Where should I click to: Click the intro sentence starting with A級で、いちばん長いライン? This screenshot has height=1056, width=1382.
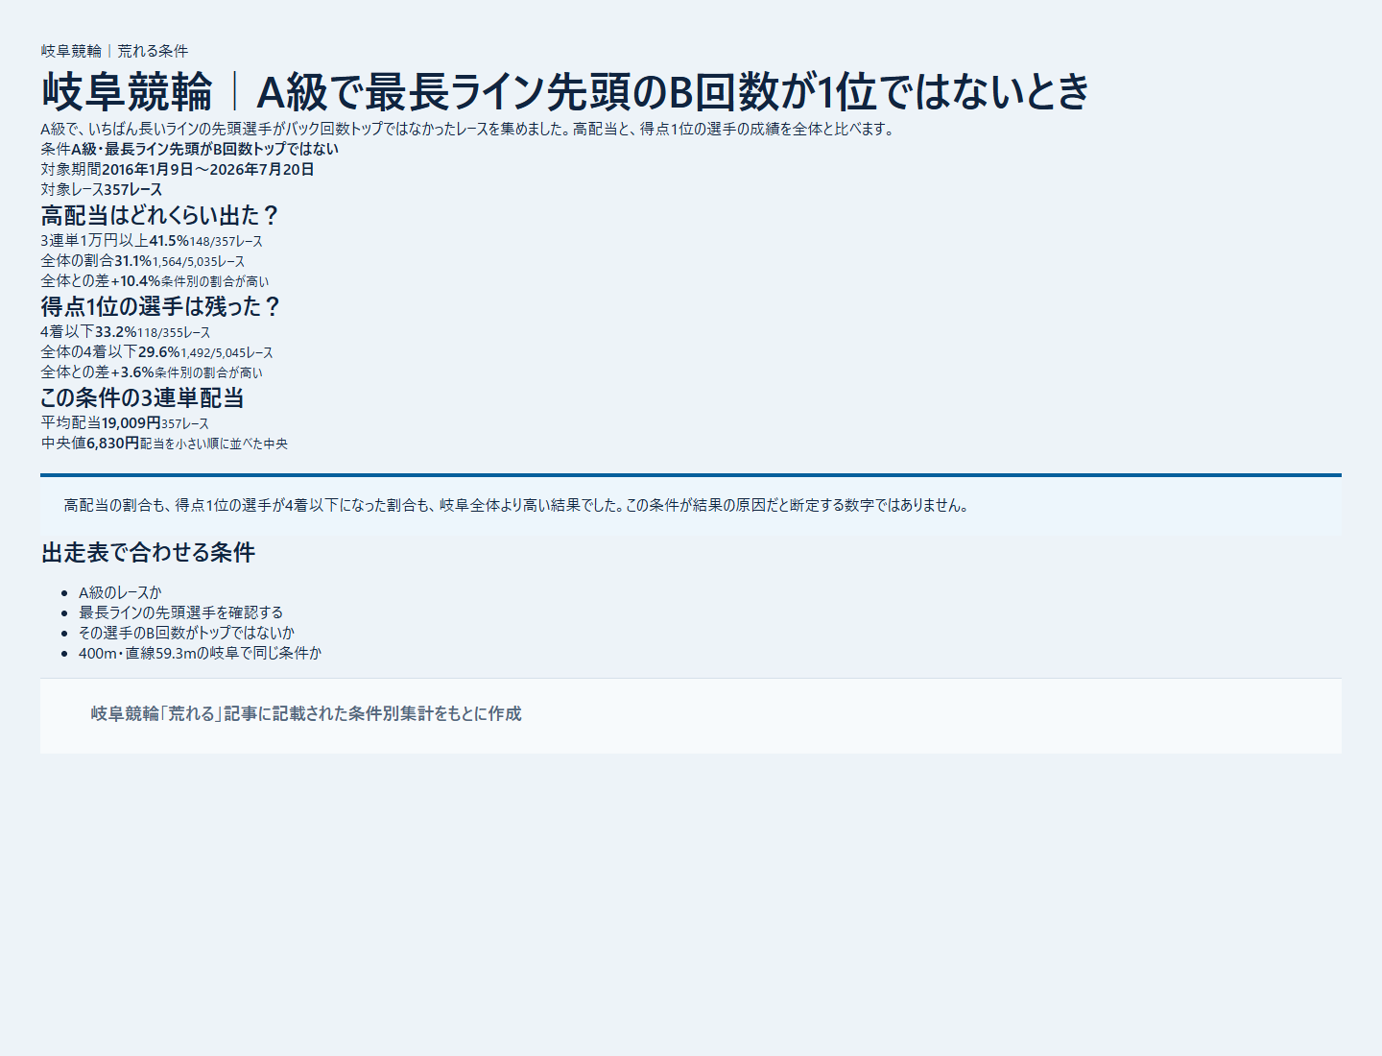click(469, 129)
